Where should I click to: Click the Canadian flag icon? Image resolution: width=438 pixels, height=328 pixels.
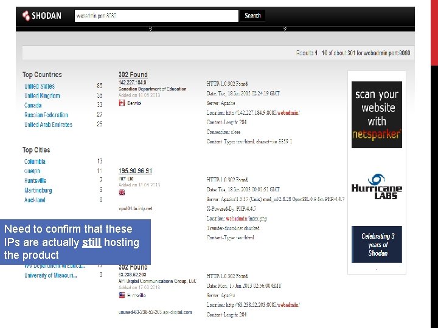[x=122, y=103]
